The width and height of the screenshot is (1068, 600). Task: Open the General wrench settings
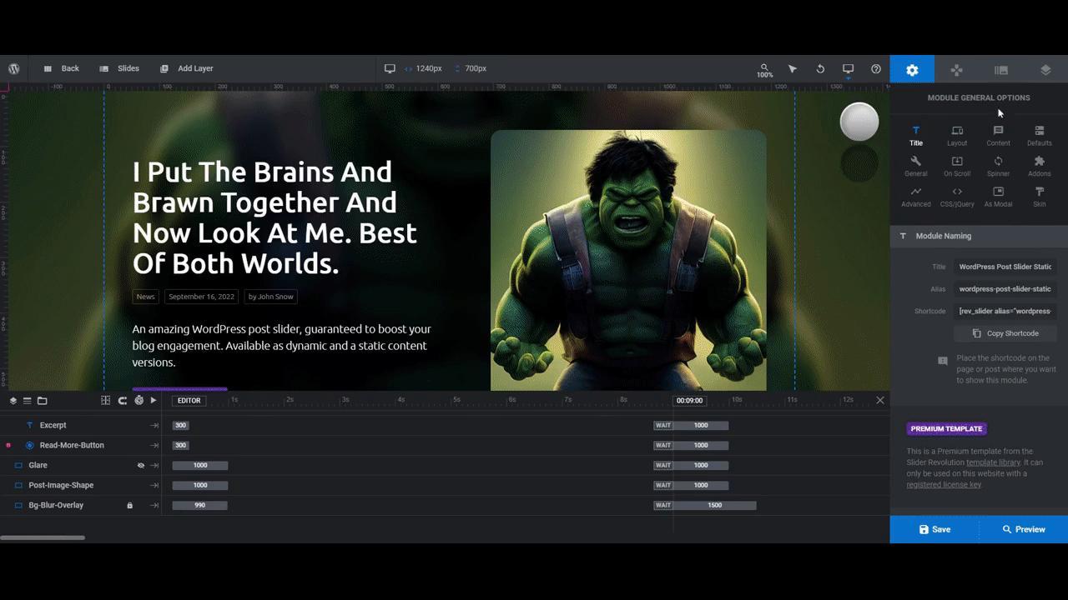[915, 166]
